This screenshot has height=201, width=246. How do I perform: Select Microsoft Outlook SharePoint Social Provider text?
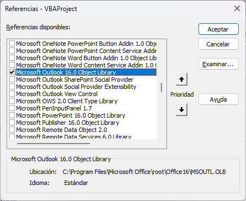75,80
